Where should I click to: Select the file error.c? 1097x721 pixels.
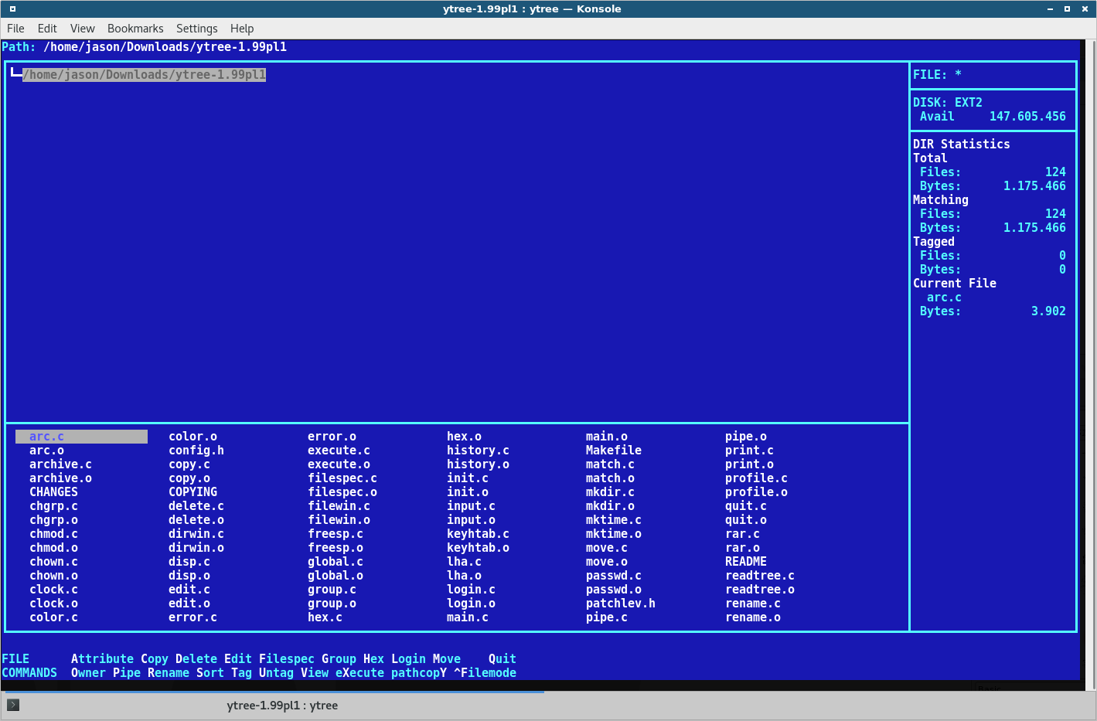pyautogui.click(x=193, y=617)
